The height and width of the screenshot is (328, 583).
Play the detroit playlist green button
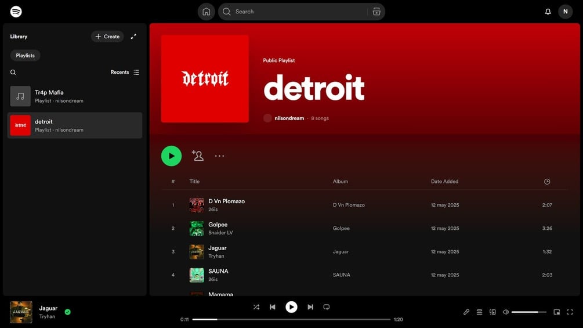[x=171, y=156]
